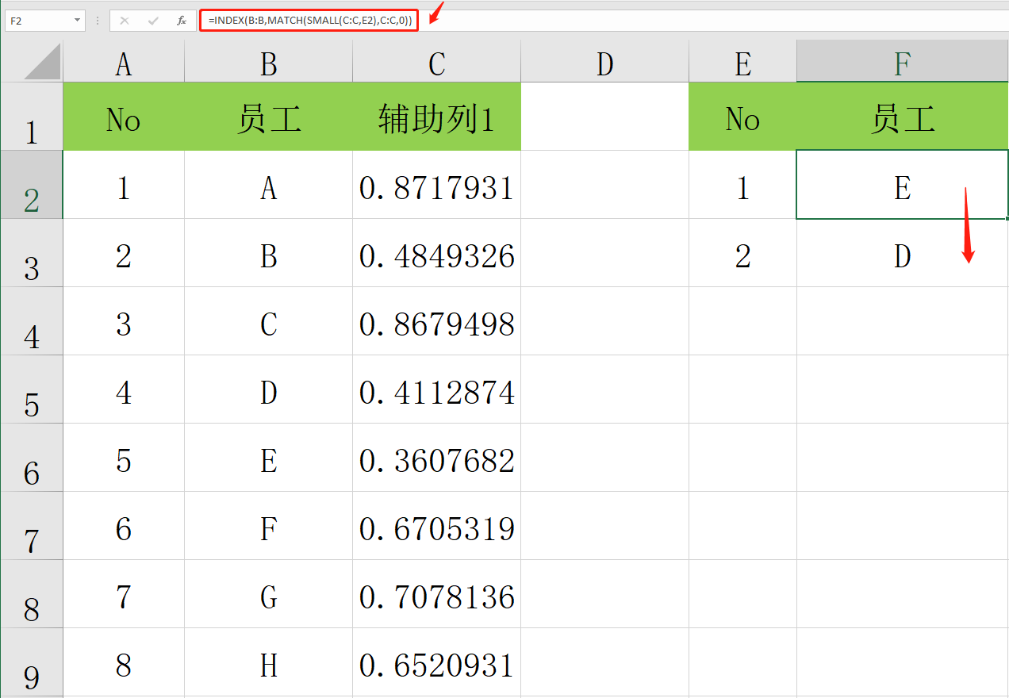Click cell A2 containing number 1
Viewport: 1009px width, 698px height.
tap(124, 185)
